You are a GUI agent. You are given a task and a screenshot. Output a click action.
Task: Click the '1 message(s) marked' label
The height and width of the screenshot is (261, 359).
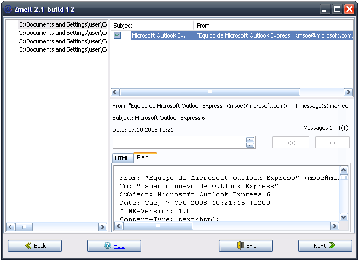pos(322,106)
